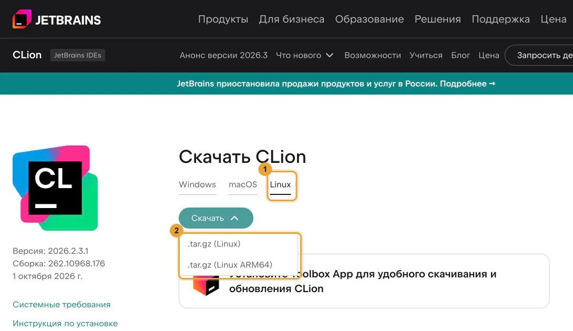The height and width of the screenshot is (331, 573).
Task: Click the Toolbox App icon
Action: [x=206, y=286]
